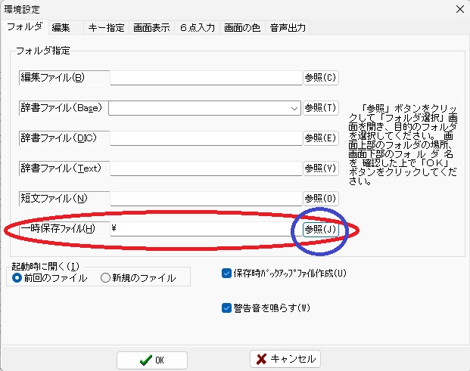Switch to the 編集 tab

click(61, 28)
